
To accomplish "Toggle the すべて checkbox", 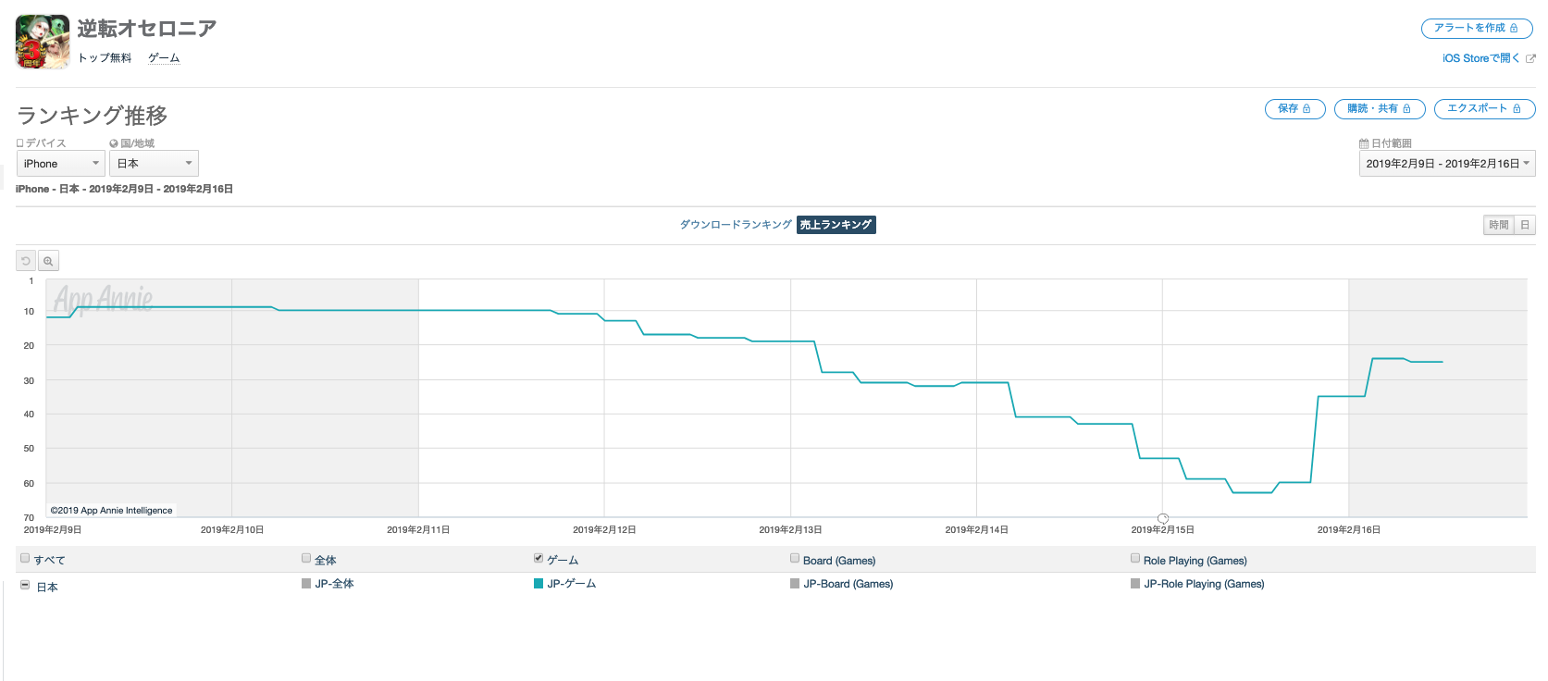I will click(25, 558).
